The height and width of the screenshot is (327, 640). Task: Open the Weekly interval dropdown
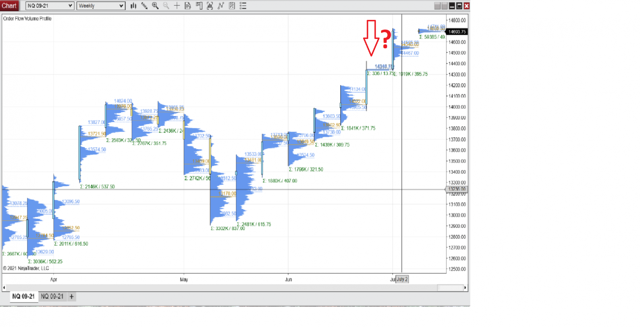[x=101, y=6]
